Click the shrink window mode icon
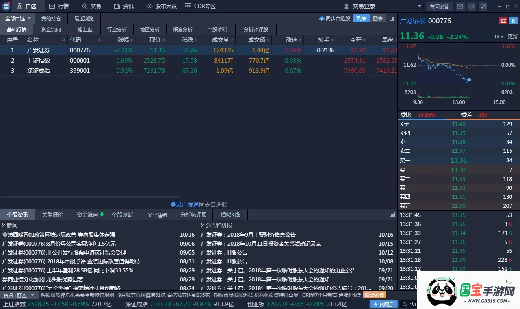Image resolution: width=520 pixels, height=309 pixels. [x=483, y=7]
